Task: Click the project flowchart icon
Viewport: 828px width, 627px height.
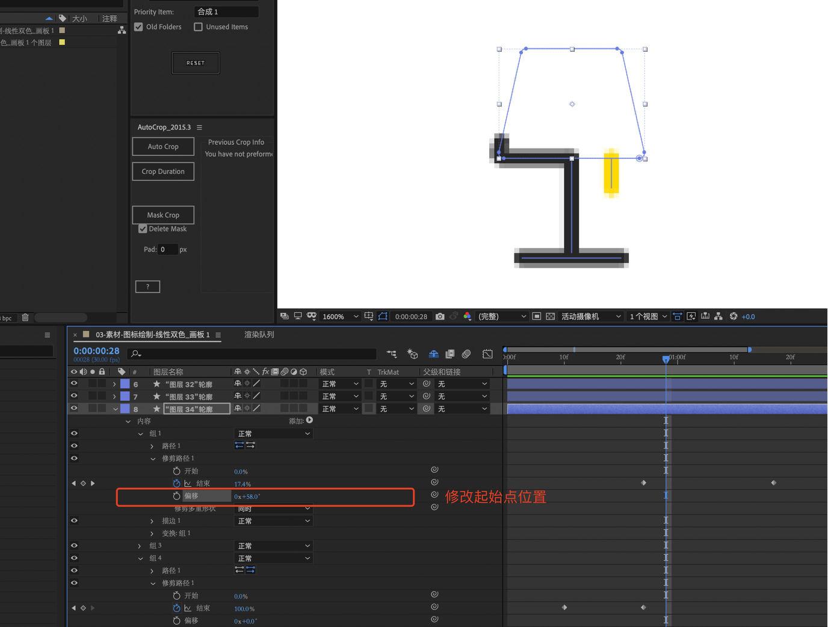Action: click(122, 30)
